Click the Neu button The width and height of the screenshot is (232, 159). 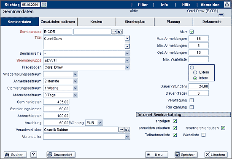click(156, 154)
